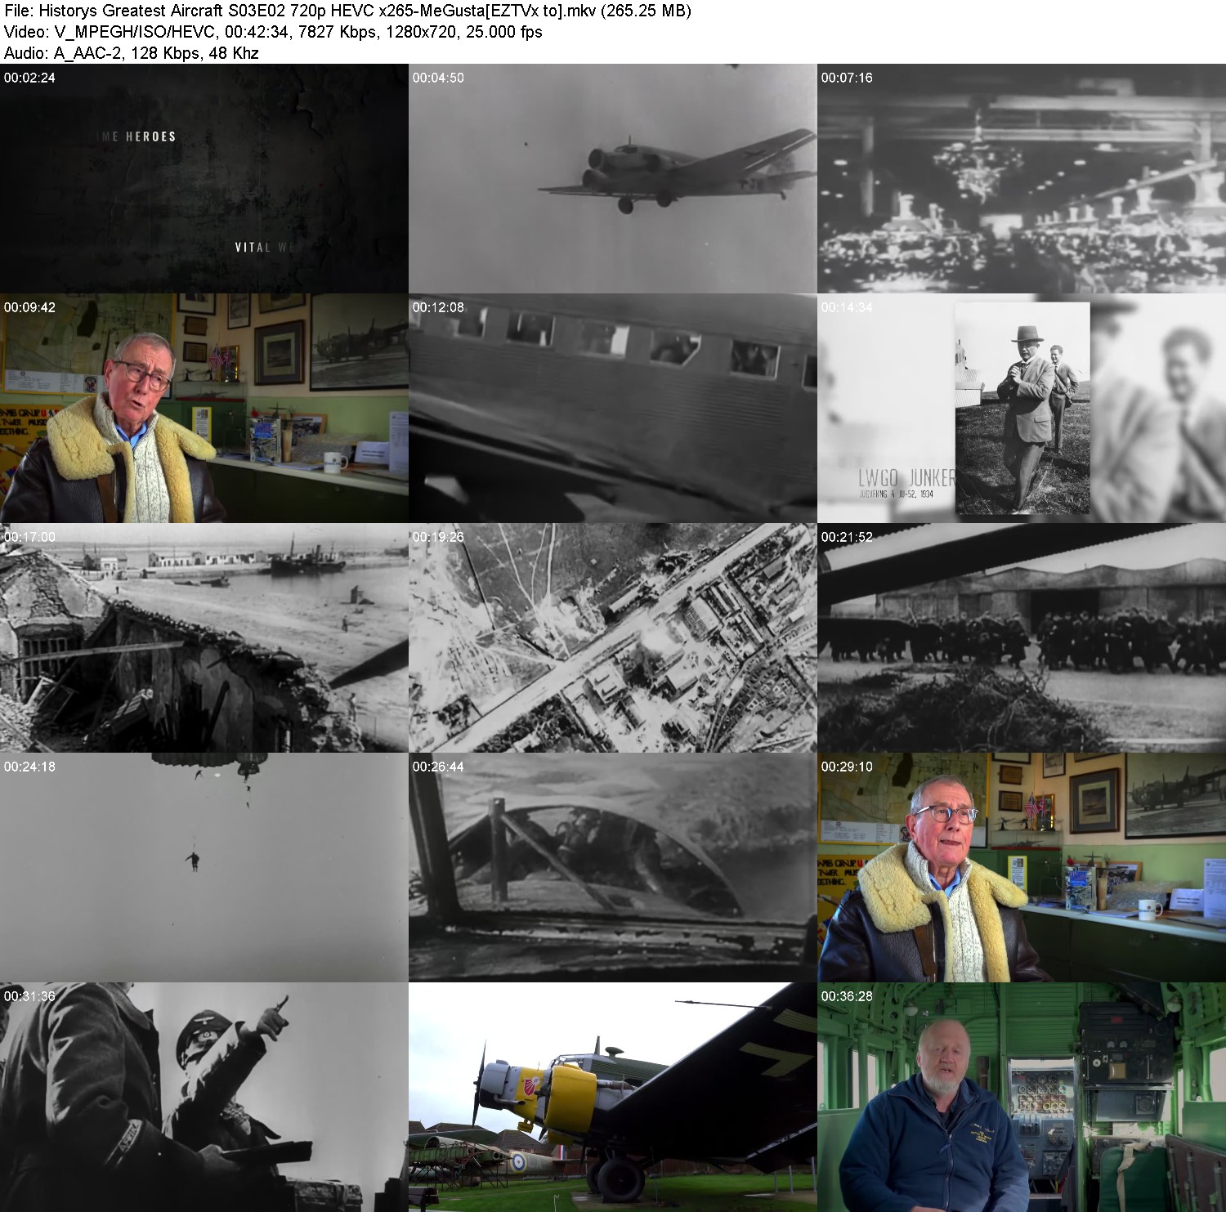Open the yellow-engine Ju 52 museum thumbnail
Screen dimensions: 1226x1212
pyautogui.click(x=613, y=1098)
